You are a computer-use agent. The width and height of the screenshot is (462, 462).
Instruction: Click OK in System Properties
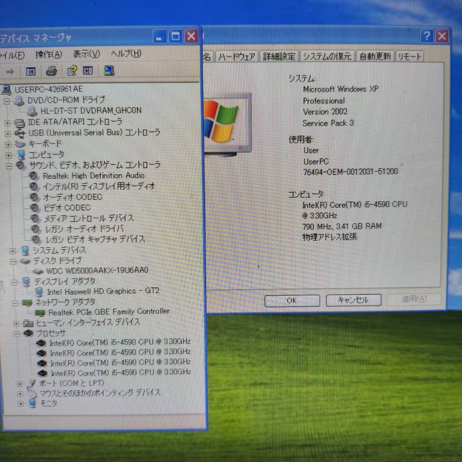pos(292,300)
